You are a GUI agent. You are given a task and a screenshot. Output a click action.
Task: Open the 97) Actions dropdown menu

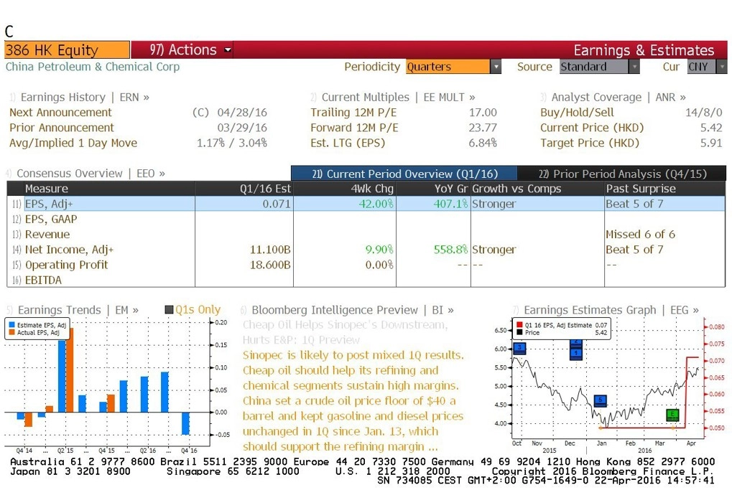point(190,50)
